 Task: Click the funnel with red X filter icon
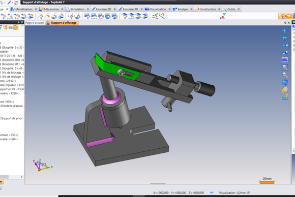click(x=223, y=16)
